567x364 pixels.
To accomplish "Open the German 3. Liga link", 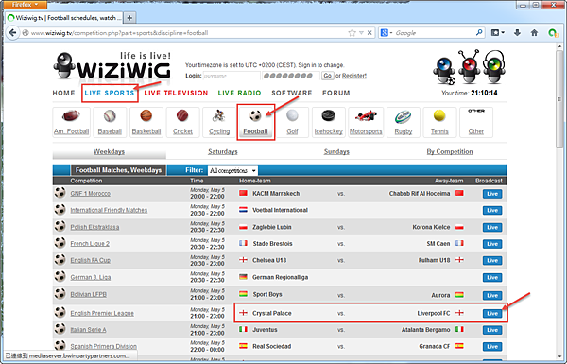I will tap(91, 278).
